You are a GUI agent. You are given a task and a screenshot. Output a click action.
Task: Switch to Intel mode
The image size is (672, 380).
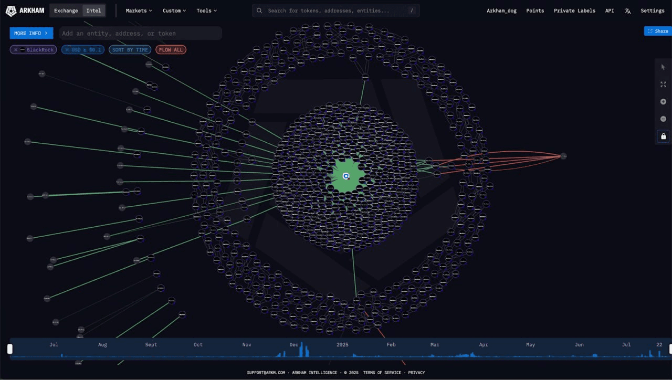click(x=93, y=10)
